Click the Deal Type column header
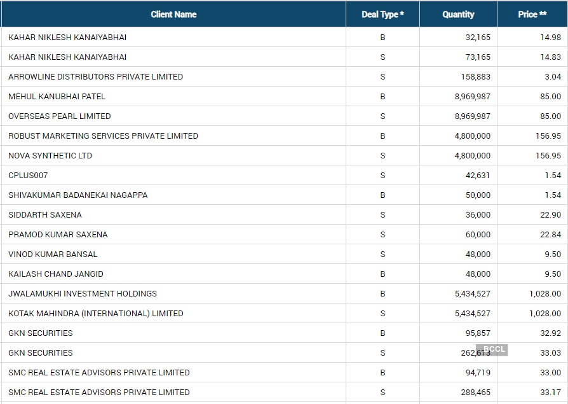This screenshot has width=568, height=404. point(382,14)
